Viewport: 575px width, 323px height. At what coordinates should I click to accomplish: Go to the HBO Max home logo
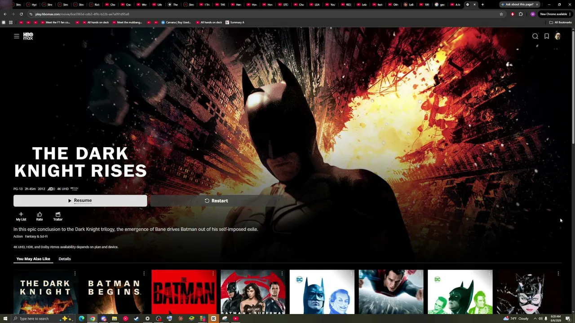coord(28,36)
